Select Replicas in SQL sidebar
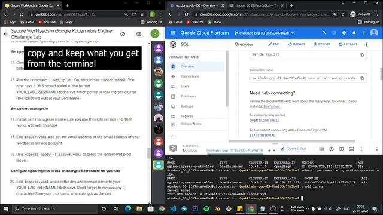The image size is (383, 215). [196, 116]
